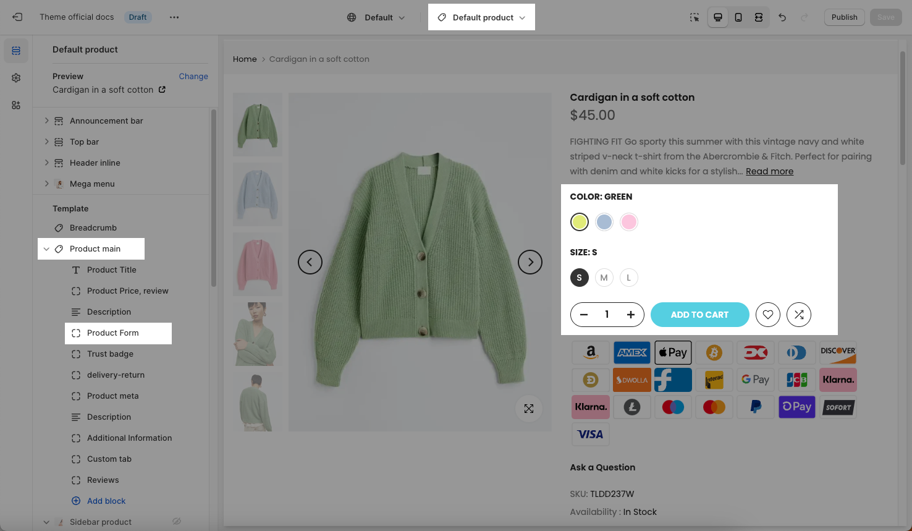Toggle visibility of Sidebar product section
This screenshot has height=531, width=912.
coord(177,522)
